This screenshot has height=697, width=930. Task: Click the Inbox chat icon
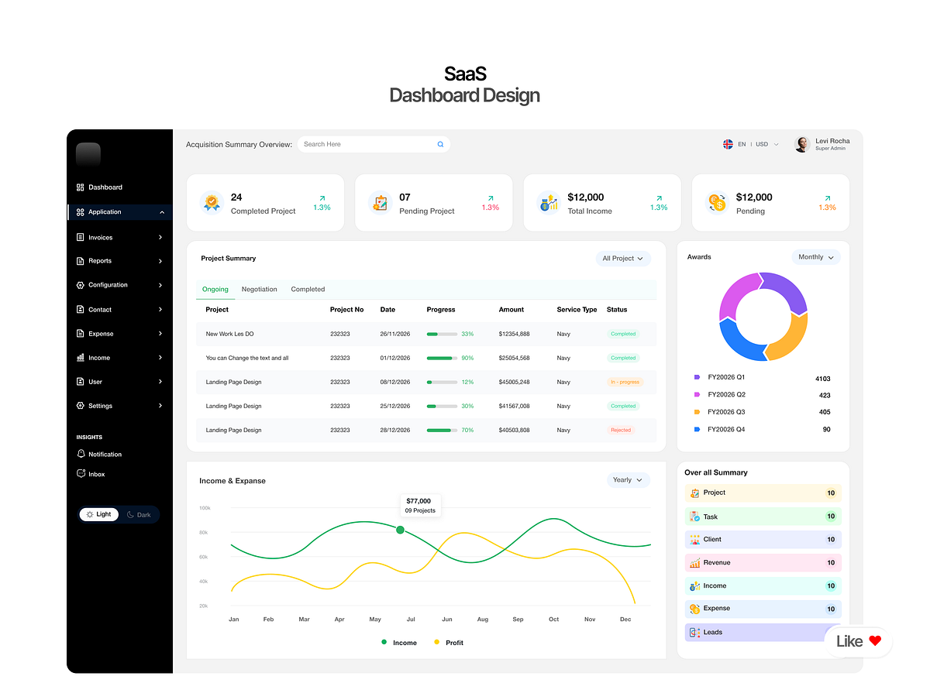81,473
